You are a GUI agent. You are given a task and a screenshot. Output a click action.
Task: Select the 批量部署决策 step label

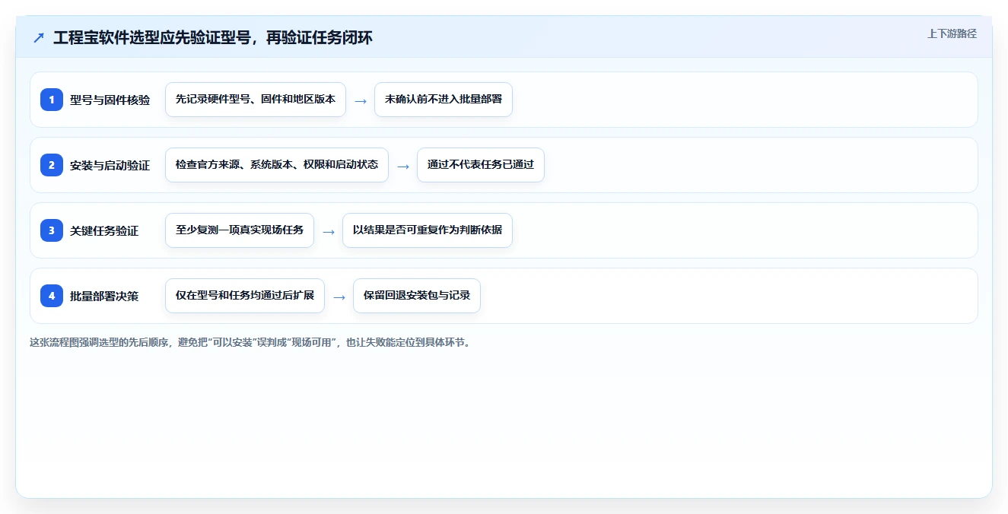(x=104, y=296)
